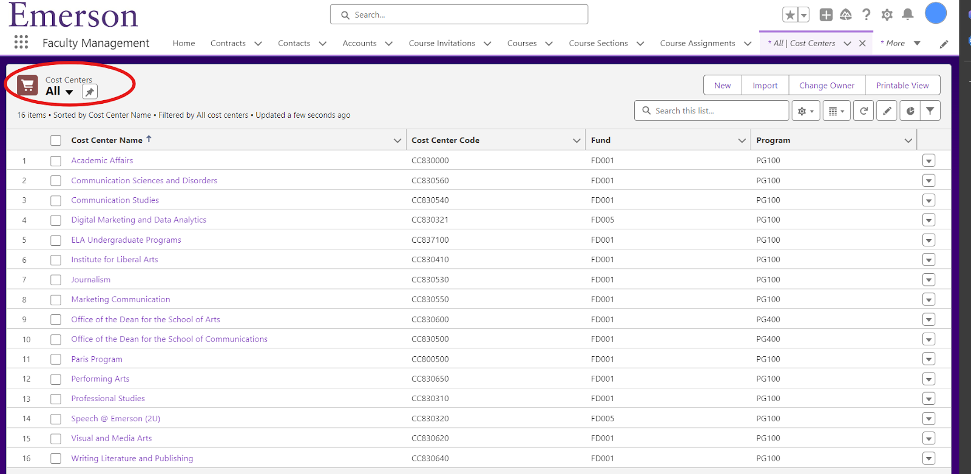Tick the Marketing Communication row checkbox
The image size is (971, 474).
pos(56,300)
